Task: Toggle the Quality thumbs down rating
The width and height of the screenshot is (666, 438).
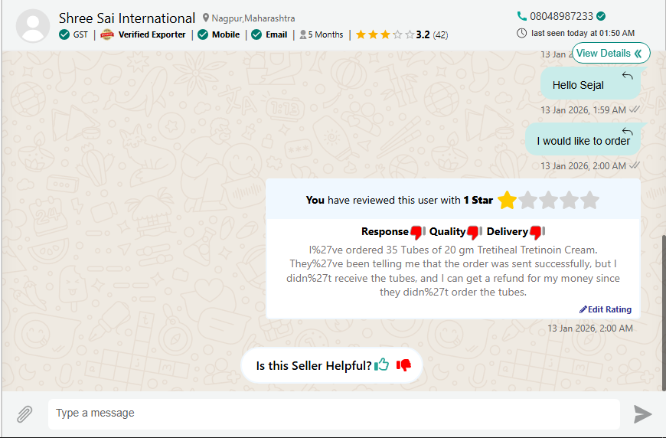Action: (474, 232)
